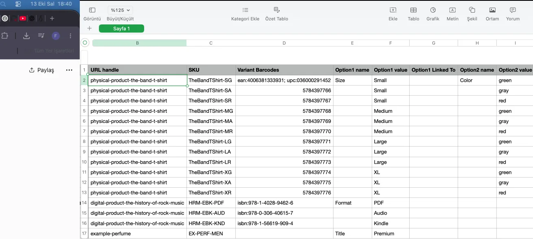Select the Sayfa 1 sheet tab

tap(121, 29)
